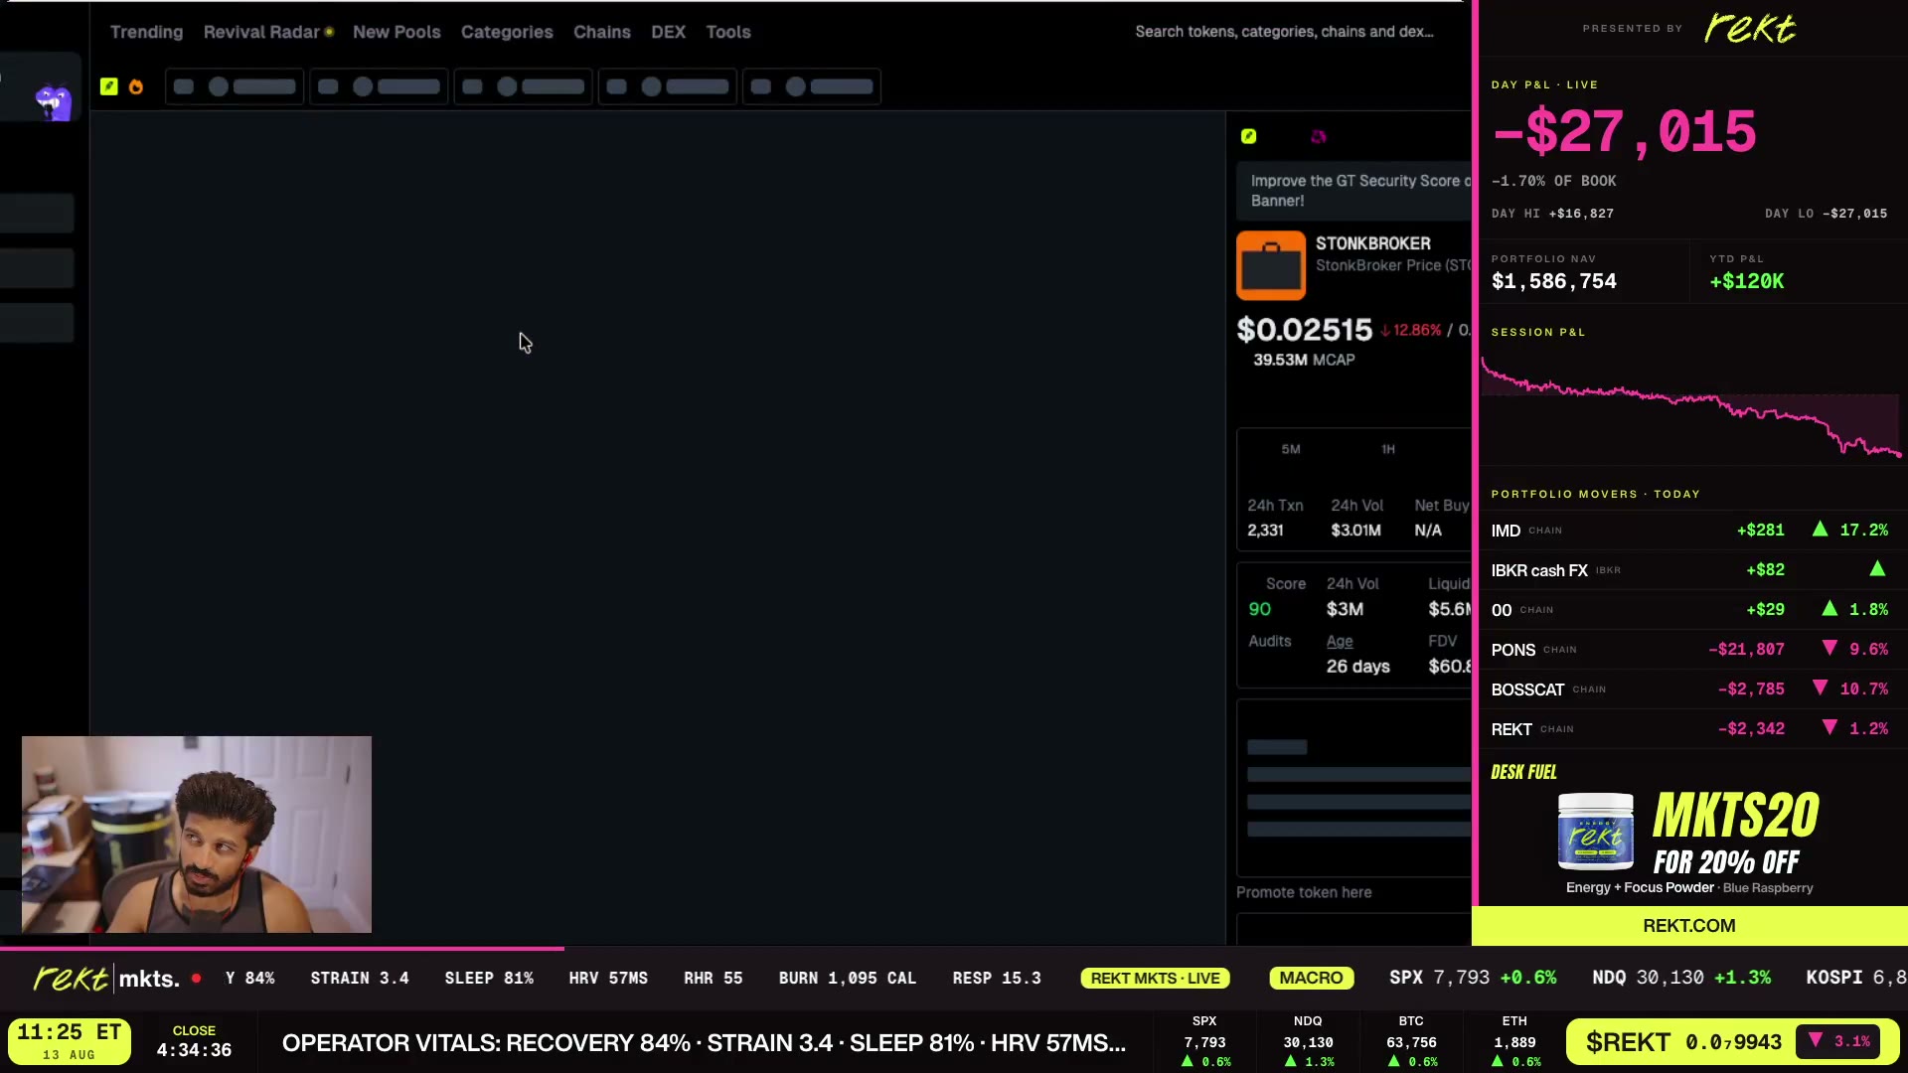
Task: Open the Trending tab
Action: pos(146,32)
